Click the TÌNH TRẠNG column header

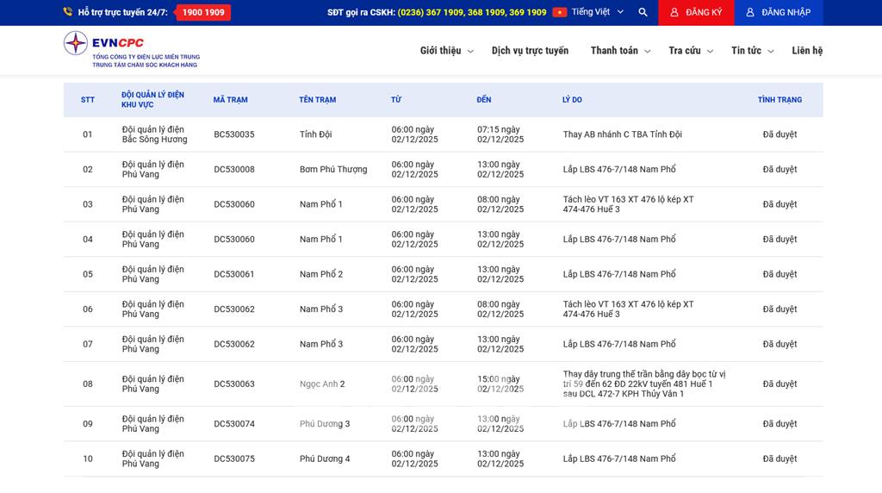(780, 100)
